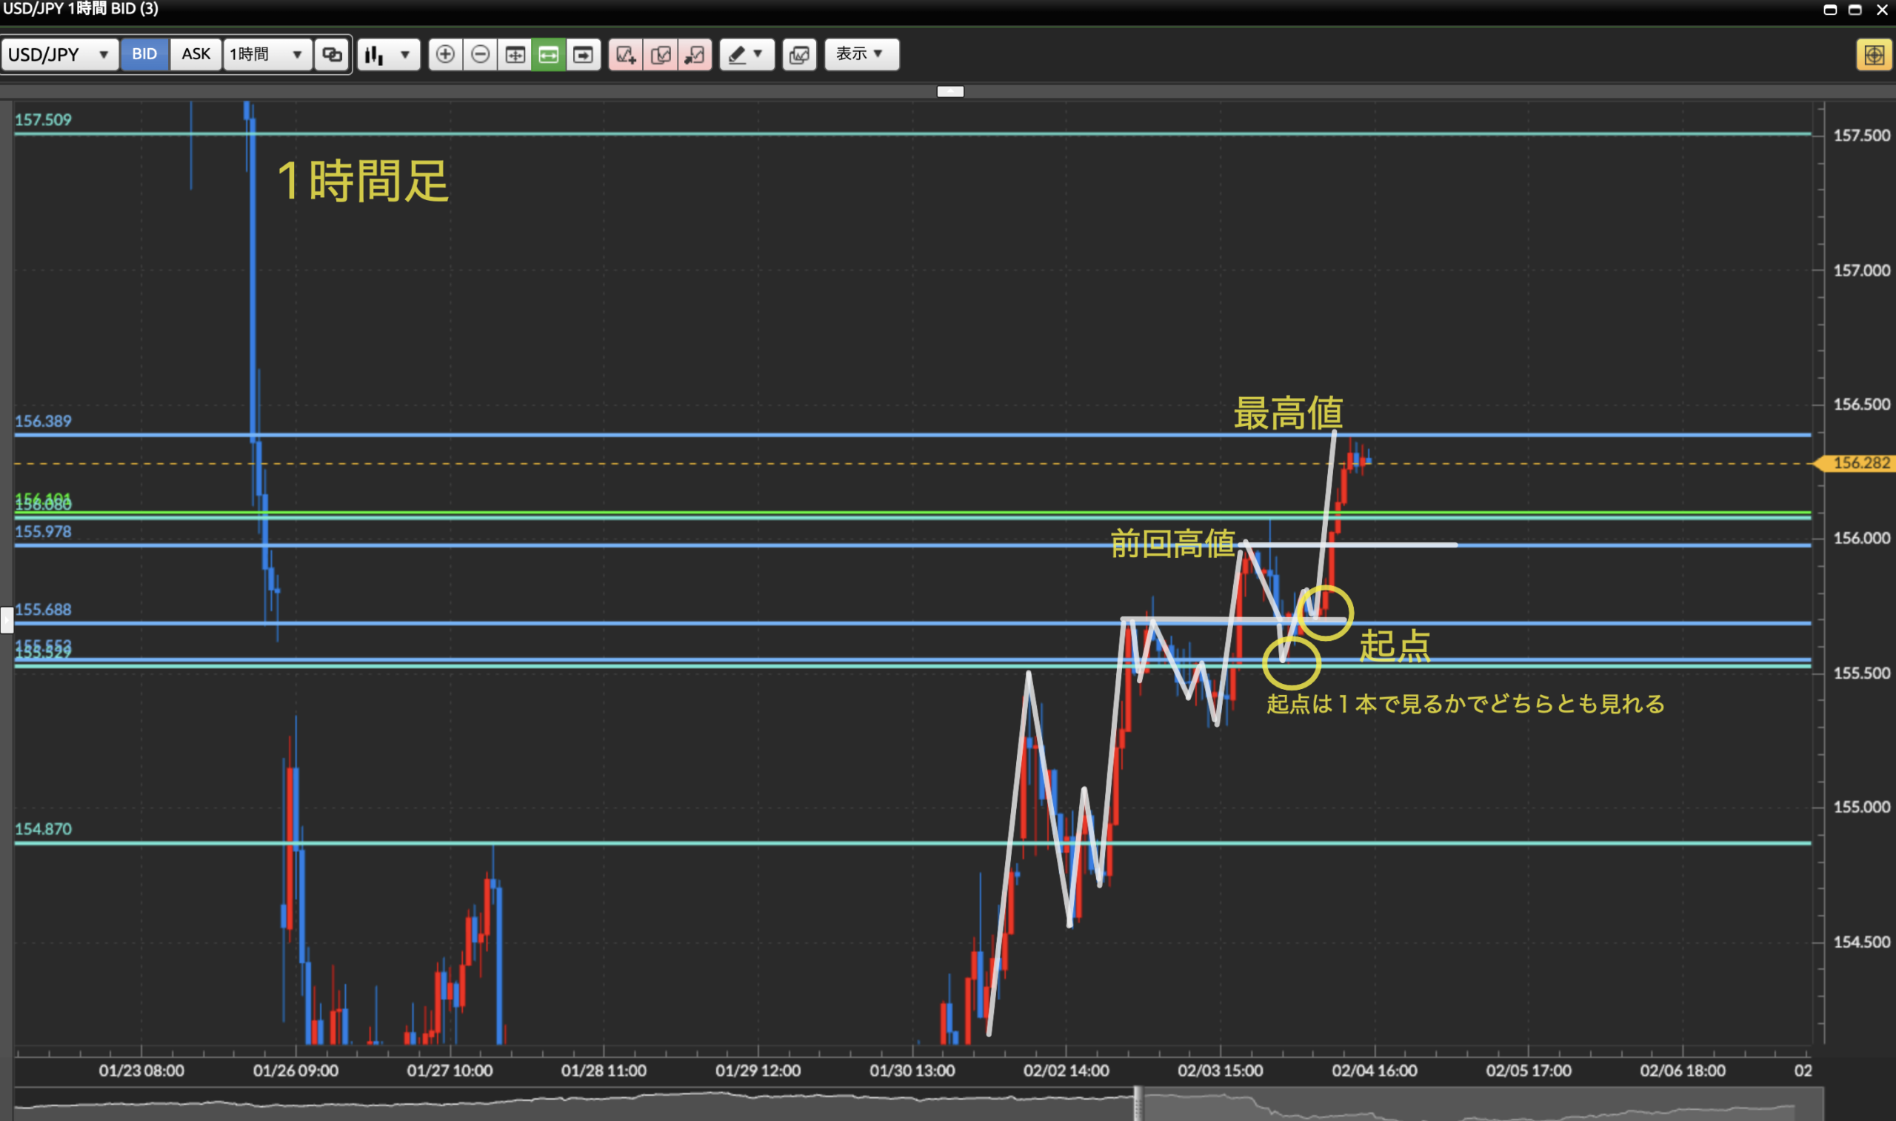Switch price display to ASK
Screen dimensions: 1896x1121
(196, 54)
